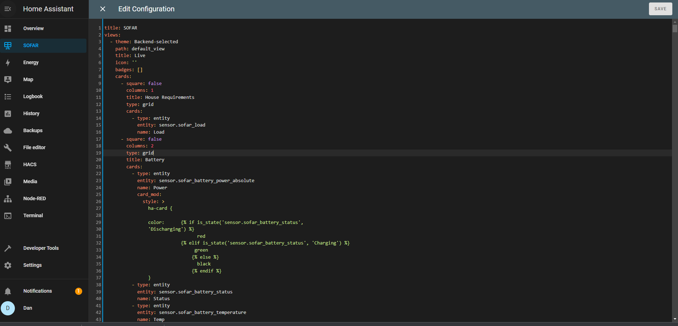678x326 pixels.
Task: Click the user avatar with letter D
Action: tap(8, 308)
